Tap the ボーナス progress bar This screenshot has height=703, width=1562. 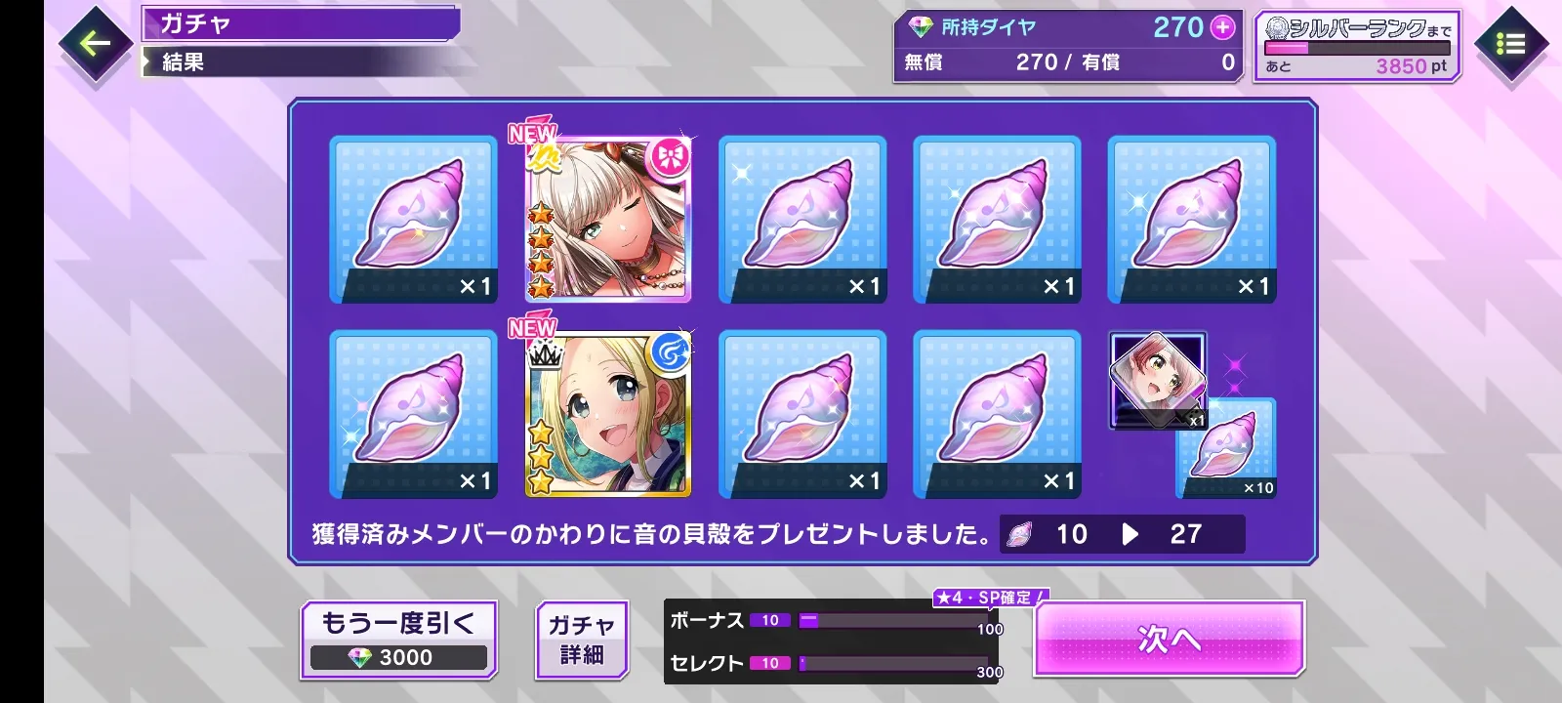tap(893, 620)
